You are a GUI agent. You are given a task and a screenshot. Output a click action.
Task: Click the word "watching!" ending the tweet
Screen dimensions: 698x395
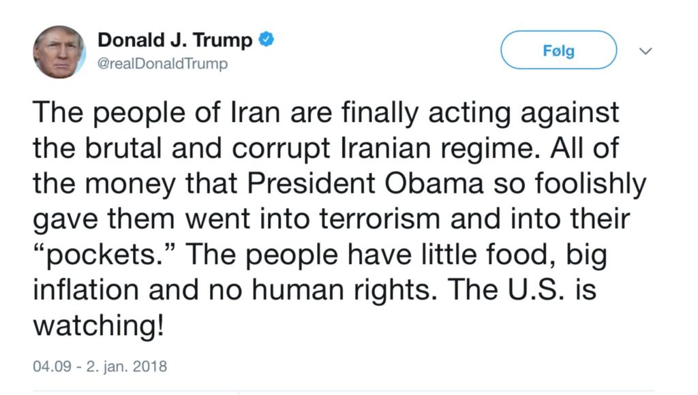[x=99, y=325]
